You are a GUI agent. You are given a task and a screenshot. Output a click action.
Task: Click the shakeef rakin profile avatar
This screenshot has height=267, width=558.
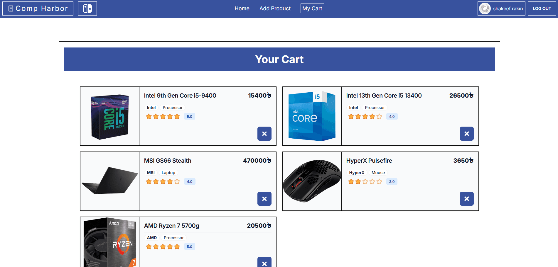pos(485,8)
